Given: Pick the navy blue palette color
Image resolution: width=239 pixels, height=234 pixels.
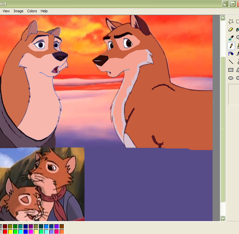Looking at the screenshot, I should 26,226.
